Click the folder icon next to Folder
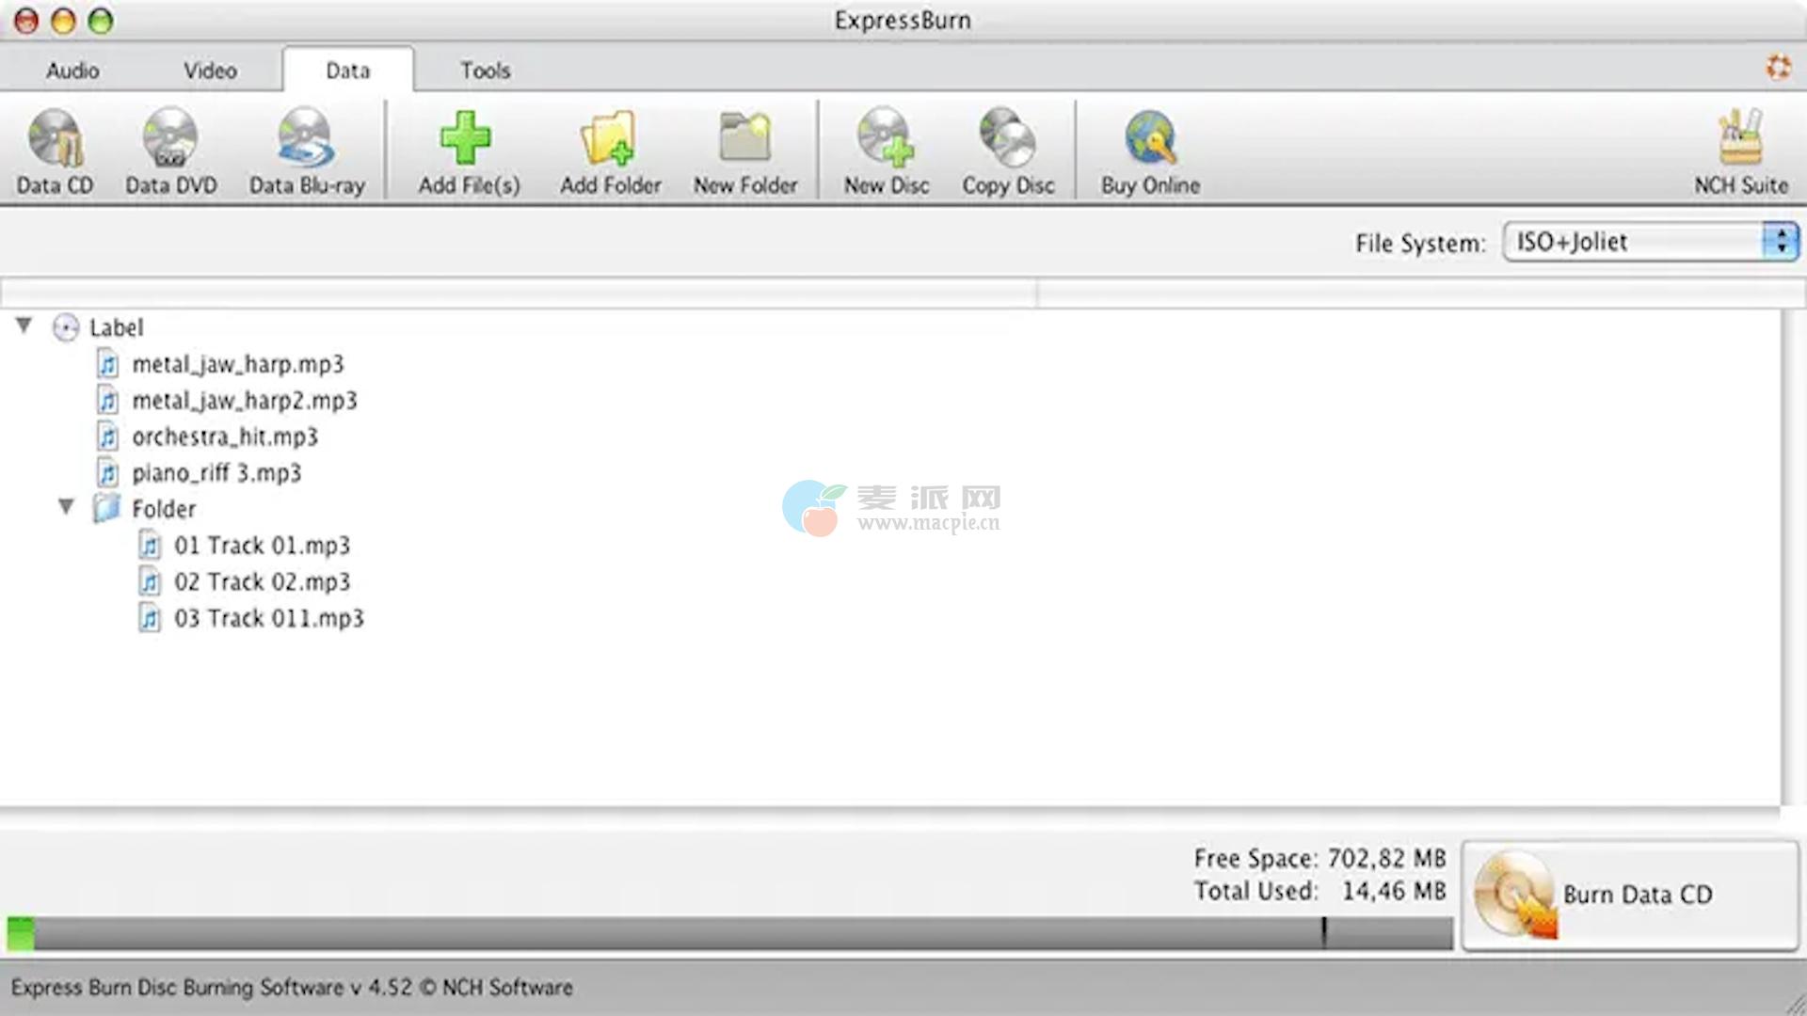 click(x=107, y=509)
